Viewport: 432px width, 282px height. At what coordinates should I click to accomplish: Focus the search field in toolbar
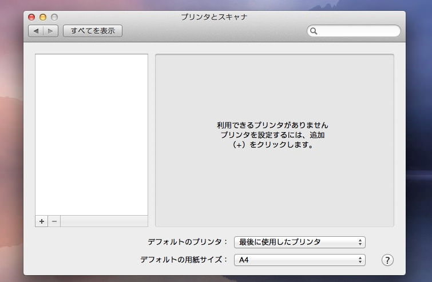tap(354, 31)
